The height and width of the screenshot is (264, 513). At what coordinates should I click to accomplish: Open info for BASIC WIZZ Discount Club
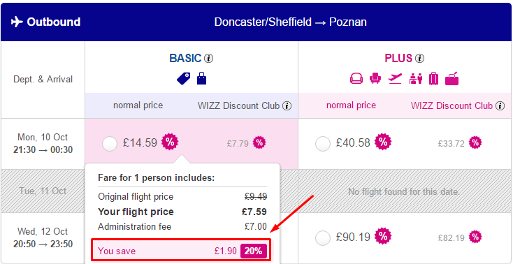pos(287,106)
